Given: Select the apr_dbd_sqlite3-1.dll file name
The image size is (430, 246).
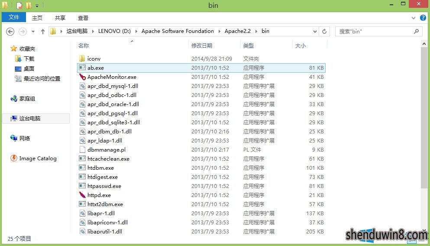Looking at the screenshot, I should point(113,122).
